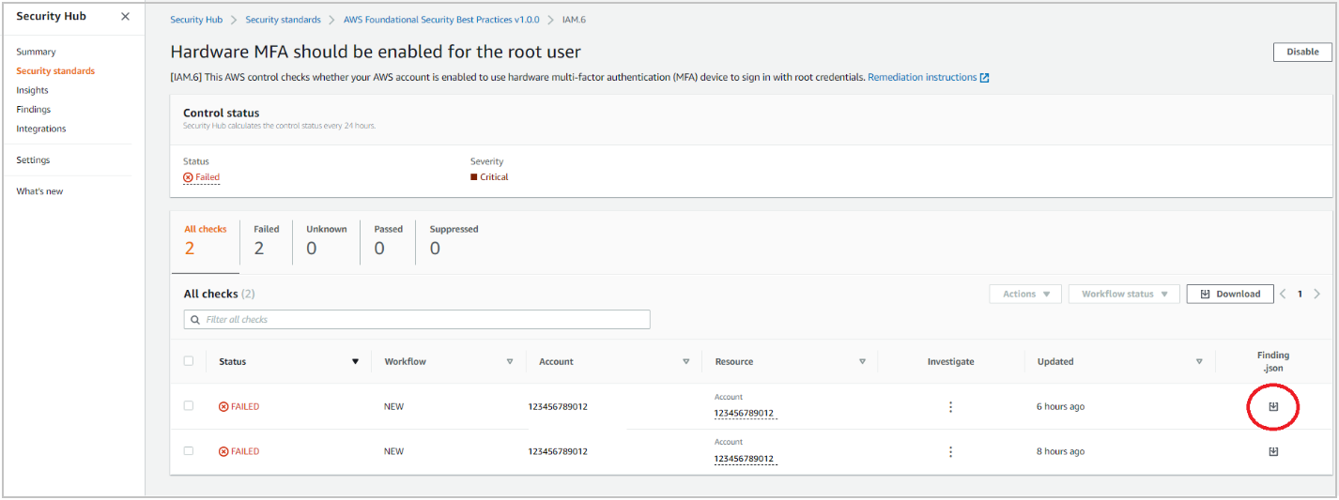The image size is (1339, 500).
Task: Open Investigate menu for 6 hours ago finding
Action: pos(950,406)
